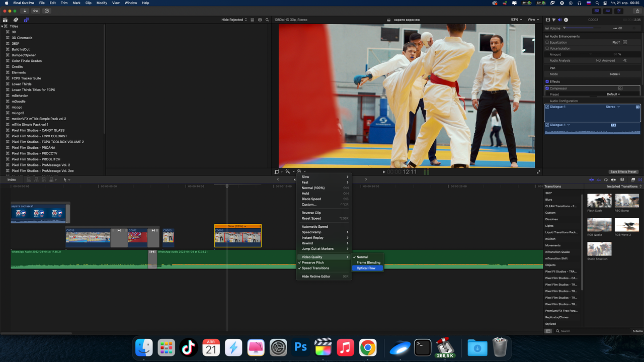Choose Reverse Clip from retime menu

tap(311, 213)
